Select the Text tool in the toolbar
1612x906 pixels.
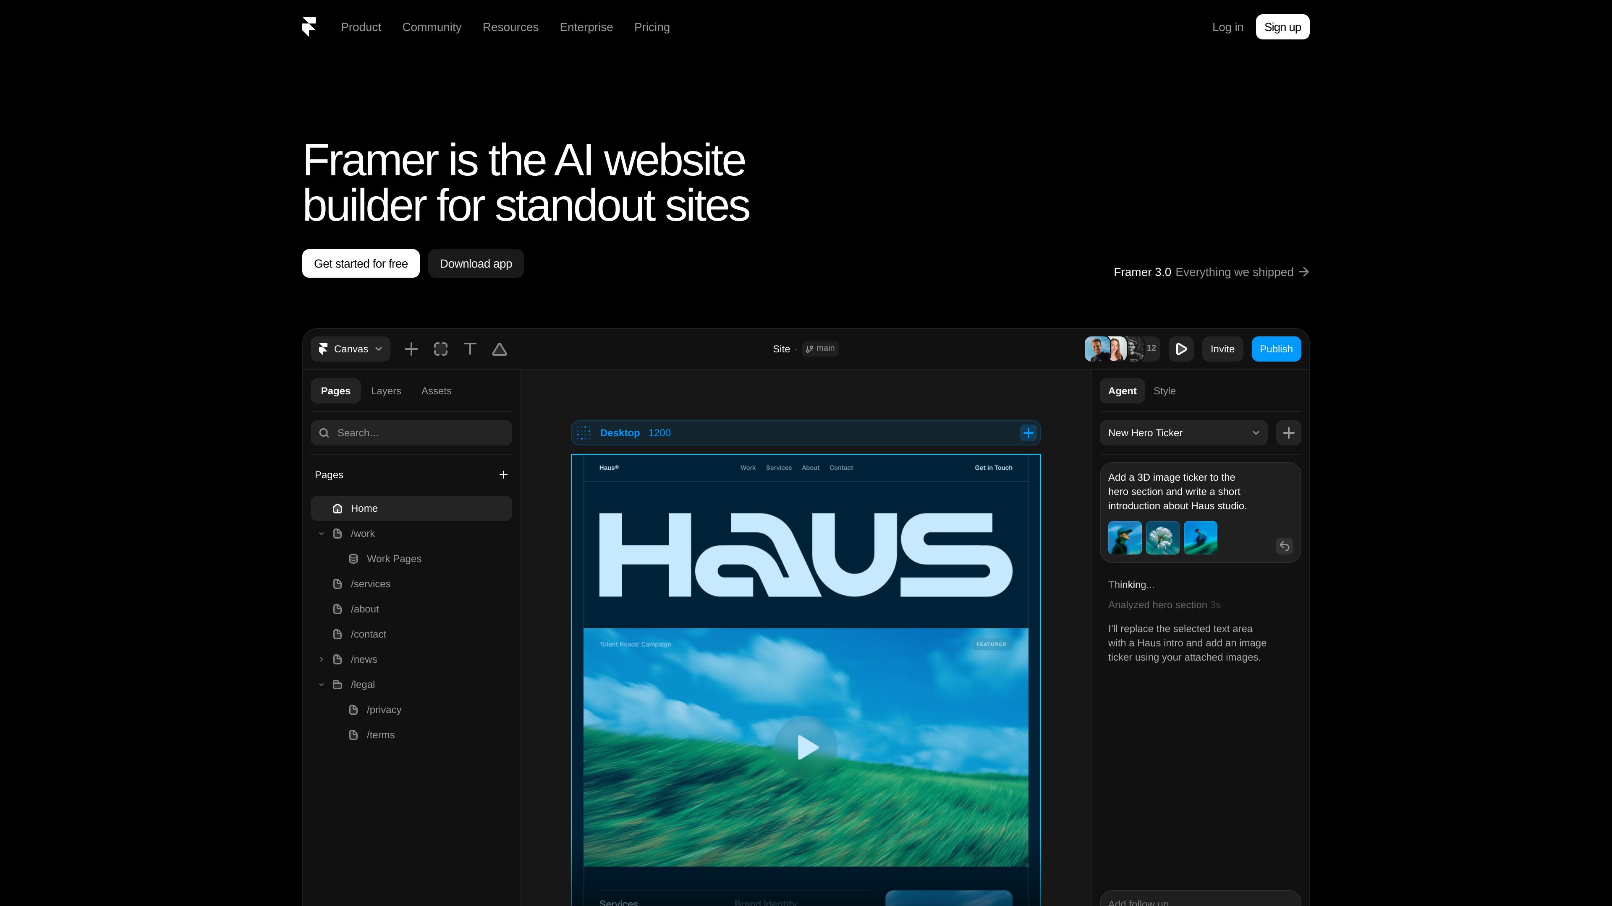470,349
